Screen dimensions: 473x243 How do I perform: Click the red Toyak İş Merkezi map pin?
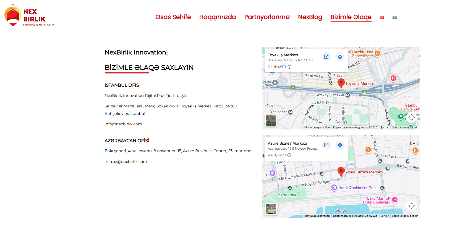pos(341,83)
